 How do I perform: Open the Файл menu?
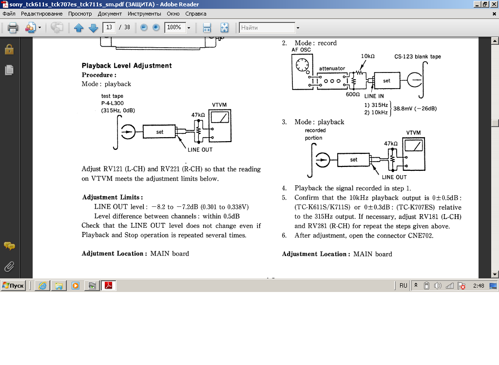click(x=9, y=14)
